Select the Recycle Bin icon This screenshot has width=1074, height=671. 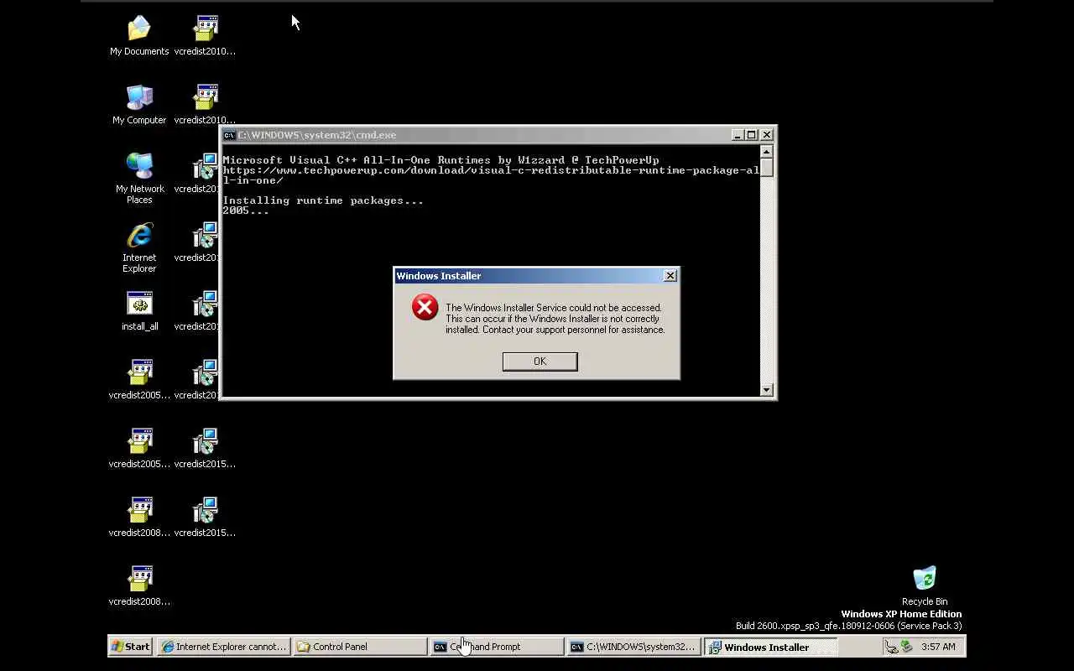pyautogui.click(x=925, y=585)
